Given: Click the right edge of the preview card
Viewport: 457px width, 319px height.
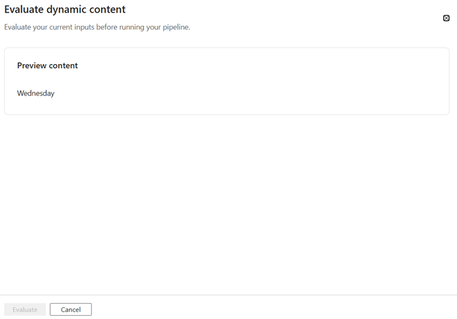Looking at the screenshot, I should [448, 81].
